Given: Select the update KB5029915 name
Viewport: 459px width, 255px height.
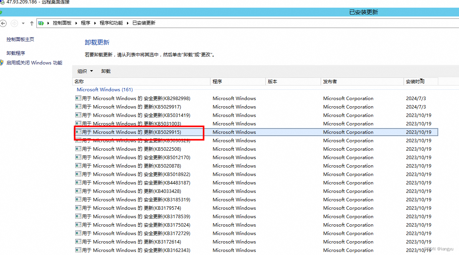Looking at the screenshot, I should [131, 132].
